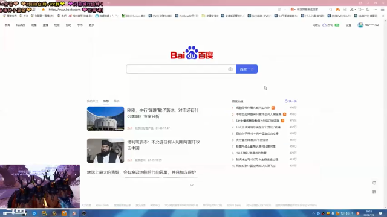Viewport: 387px width, 217px height.
Task: Open the hot search item ranked 1
Action: tap(253, 108)
